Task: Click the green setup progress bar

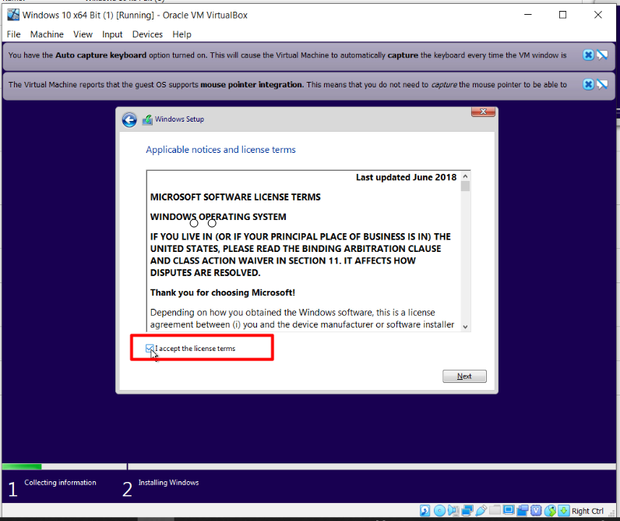Action: pos(22,466)
